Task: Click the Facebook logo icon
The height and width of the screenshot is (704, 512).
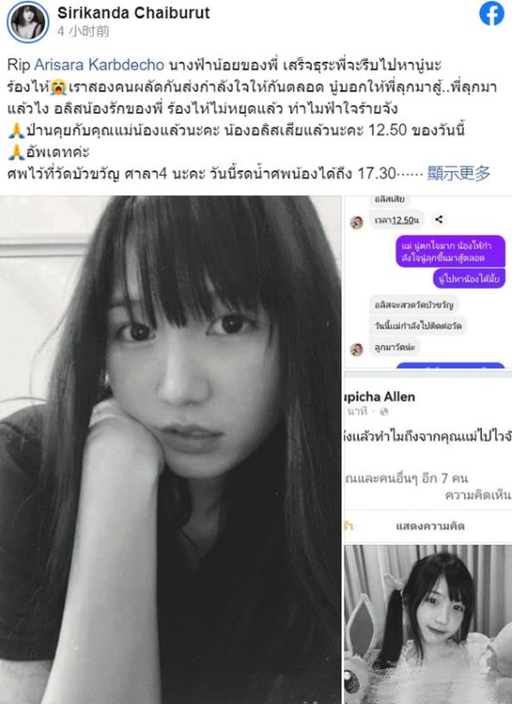Action: (491, 14)
